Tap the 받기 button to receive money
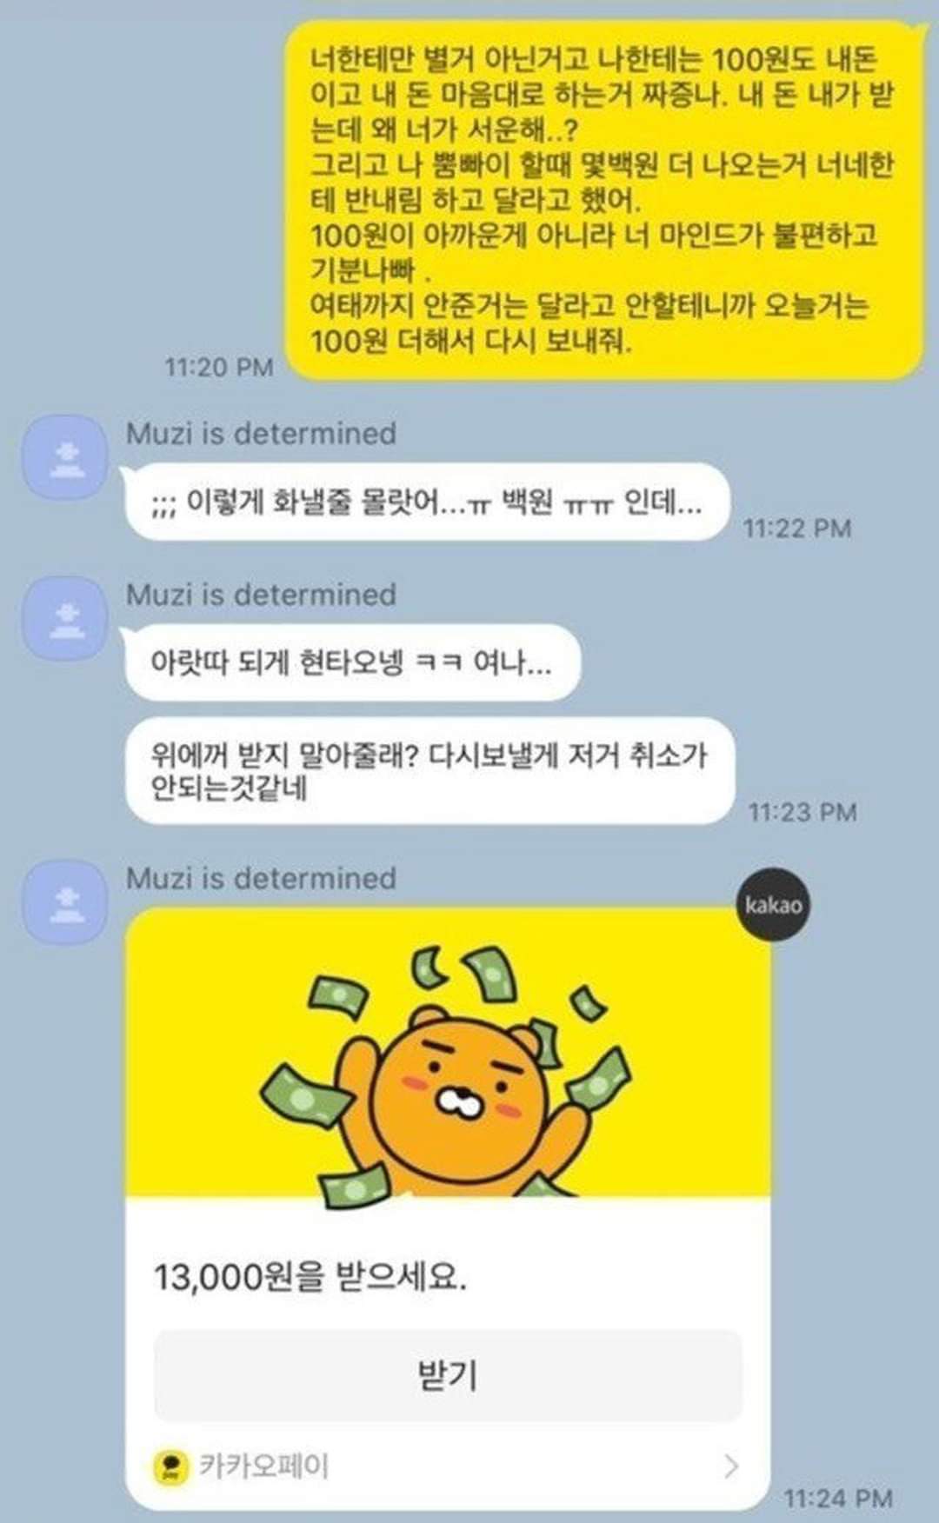939x1523 pixels. 448,1375
